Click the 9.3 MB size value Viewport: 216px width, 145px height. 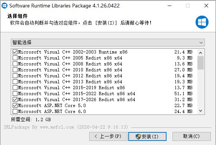185,58
